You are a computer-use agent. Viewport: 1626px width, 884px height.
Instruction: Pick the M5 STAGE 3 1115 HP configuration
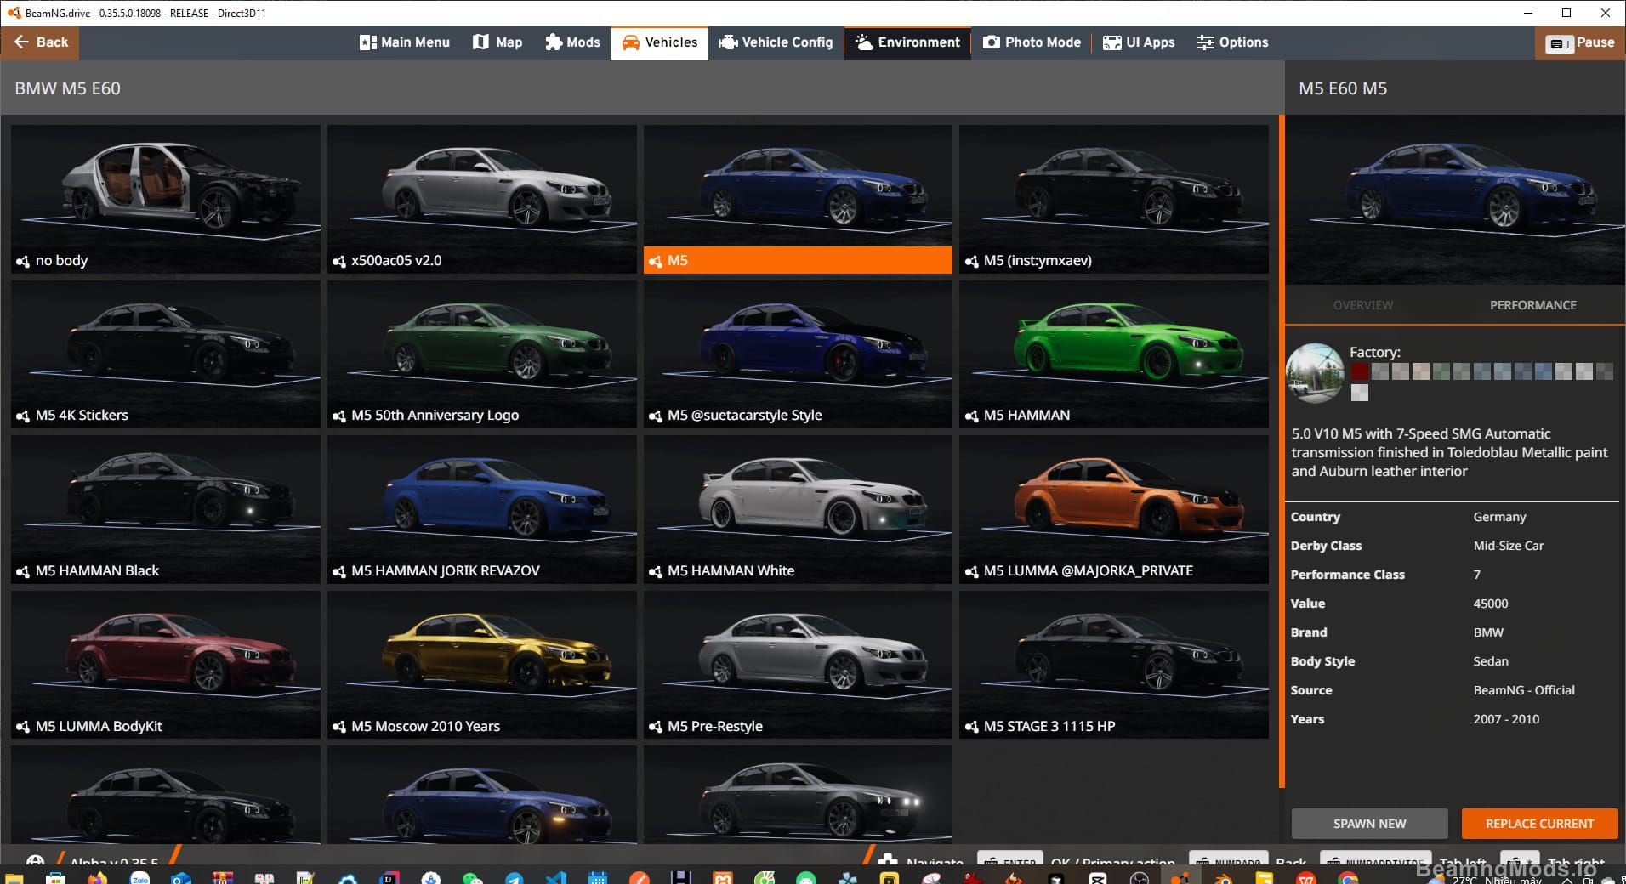[x=1114, y=665]
